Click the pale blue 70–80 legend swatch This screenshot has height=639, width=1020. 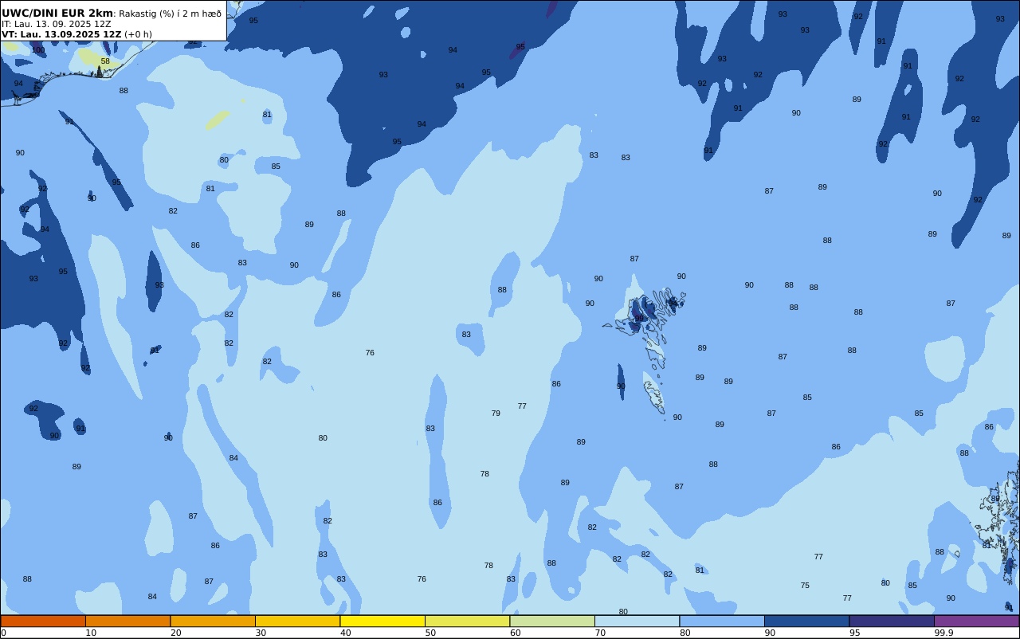637,621
